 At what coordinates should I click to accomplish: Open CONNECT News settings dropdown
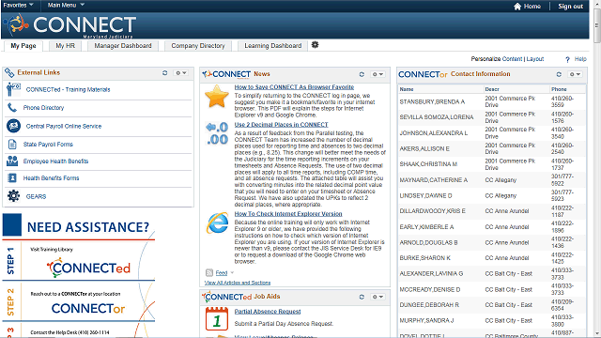tap(378, 74)
